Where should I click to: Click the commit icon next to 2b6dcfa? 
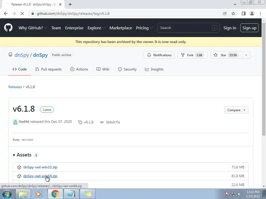[x=102, y=122]
